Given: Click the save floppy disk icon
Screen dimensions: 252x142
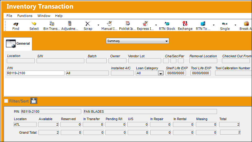Looking at the screenshot, I should click(34, 101).
